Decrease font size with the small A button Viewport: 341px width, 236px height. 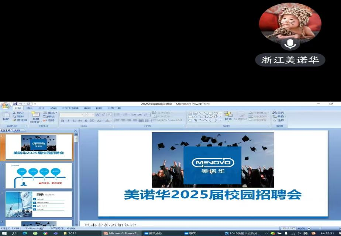[103, 114]
